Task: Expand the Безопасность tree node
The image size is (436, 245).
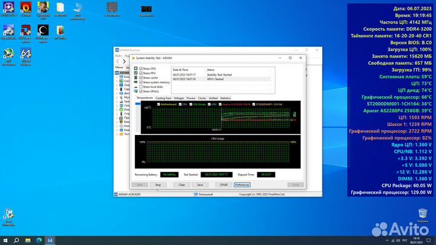Action: click(x=117, y=122)
